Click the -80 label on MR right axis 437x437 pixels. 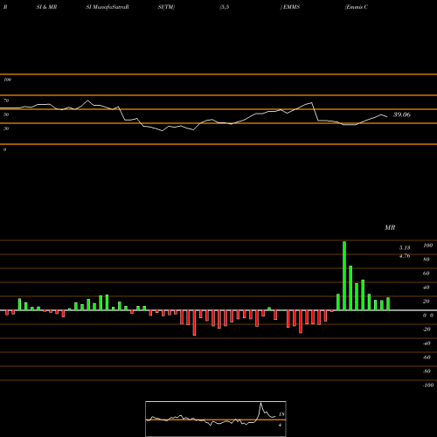coord(427,371)
